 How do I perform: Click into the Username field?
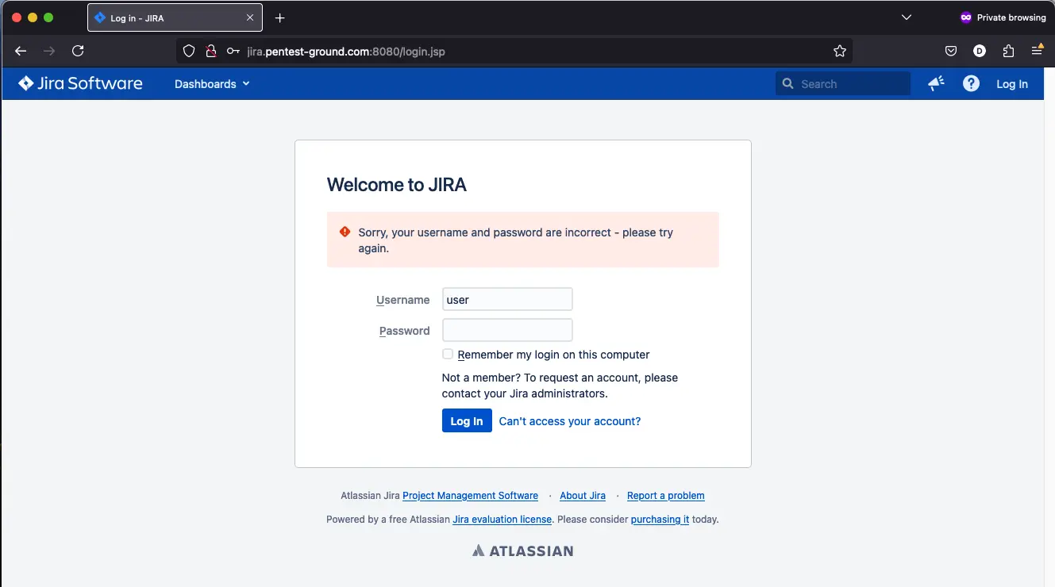(507, 299)
